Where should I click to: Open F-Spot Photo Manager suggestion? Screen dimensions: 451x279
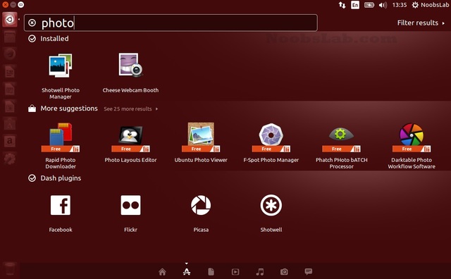coord(271,143)
